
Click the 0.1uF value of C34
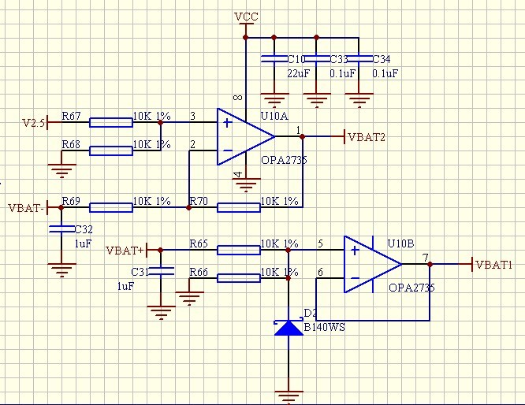[385, 73]
